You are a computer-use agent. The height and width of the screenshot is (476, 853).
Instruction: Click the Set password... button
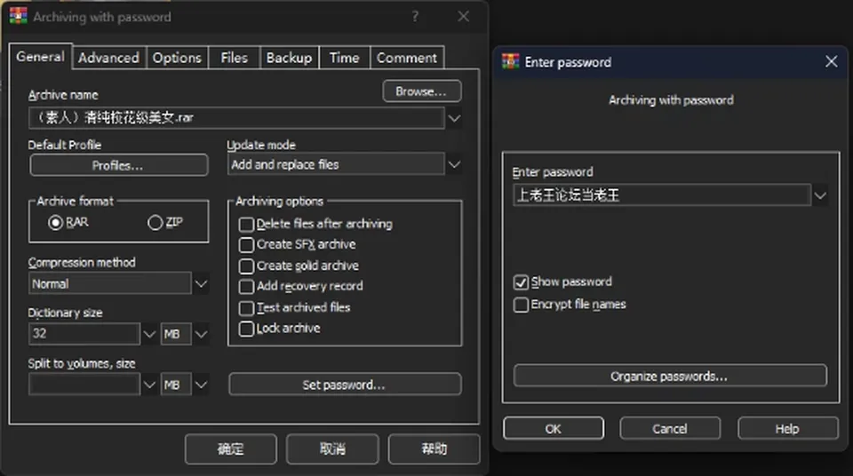click(345, 385)
